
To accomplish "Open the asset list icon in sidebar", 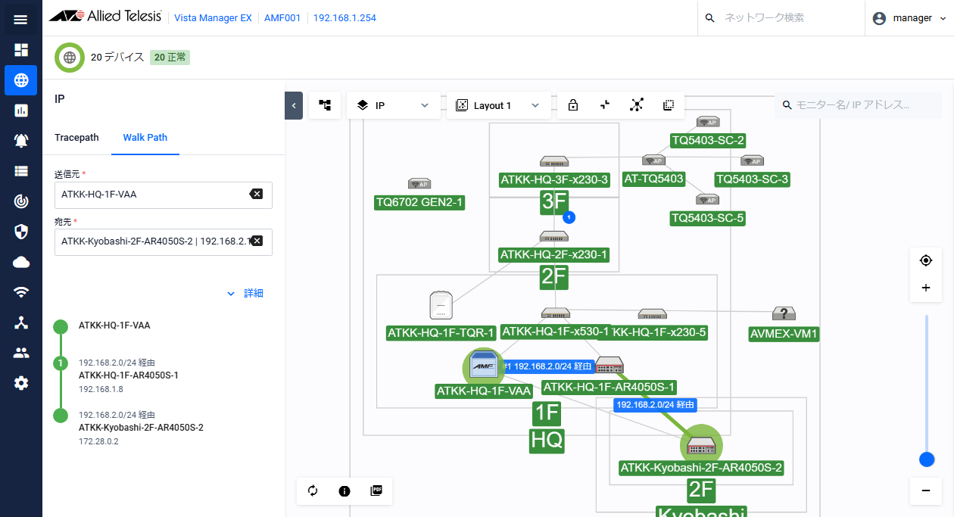I will [x=21, y=171].
